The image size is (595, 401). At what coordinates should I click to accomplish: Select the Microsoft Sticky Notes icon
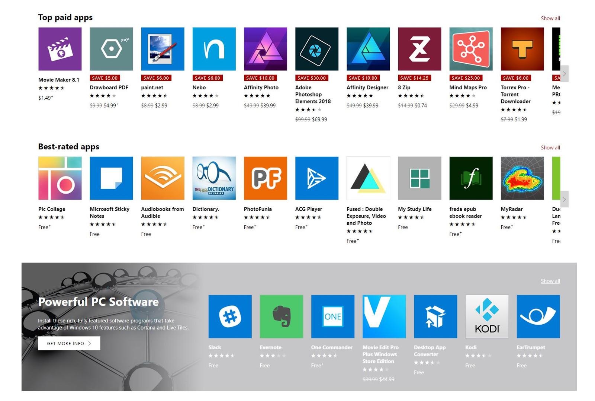coord(111,178)
